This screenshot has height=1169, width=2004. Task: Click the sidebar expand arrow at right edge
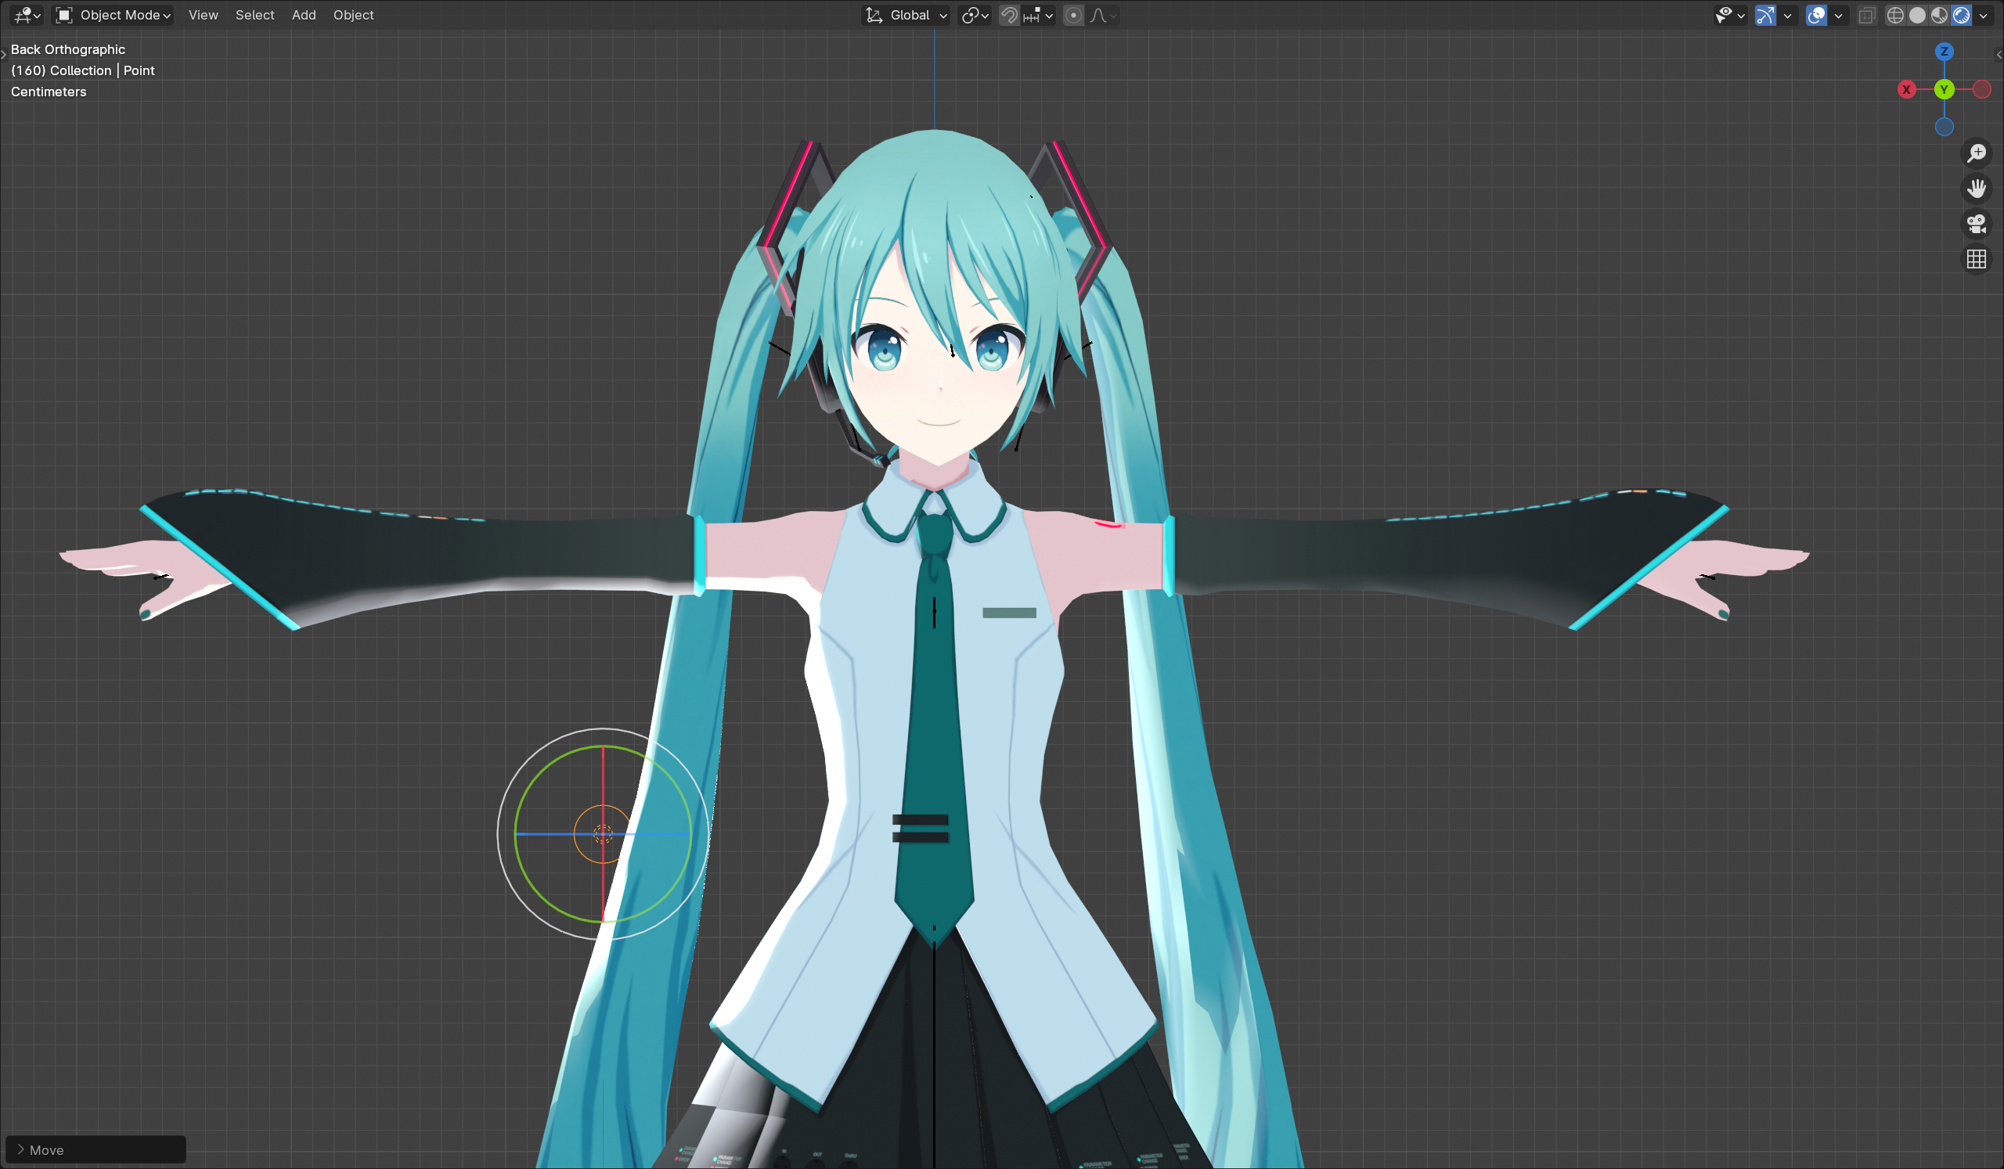[x=1999, y=55]
